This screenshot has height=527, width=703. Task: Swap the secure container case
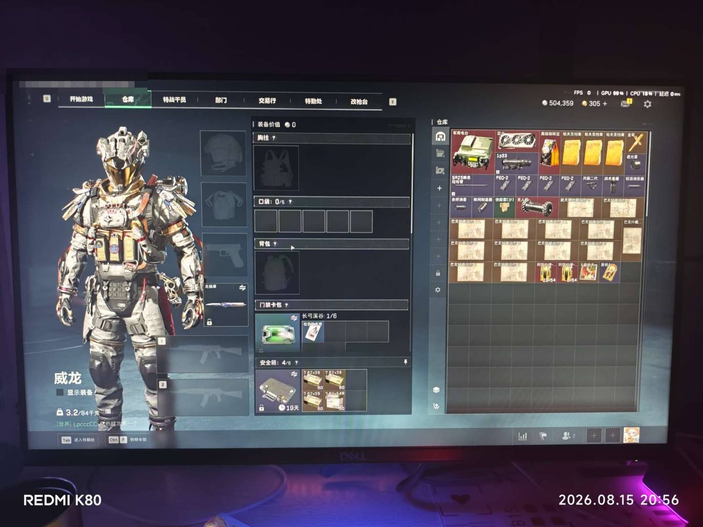pos(294,374)
